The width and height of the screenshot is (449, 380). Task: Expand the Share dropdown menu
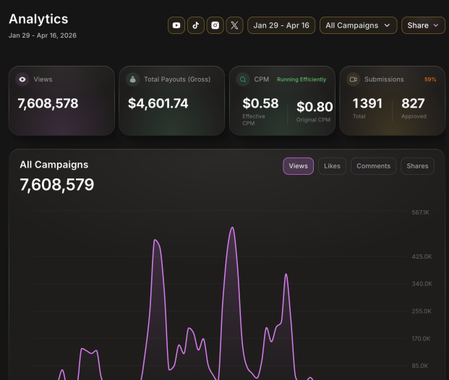pos(423,25)
